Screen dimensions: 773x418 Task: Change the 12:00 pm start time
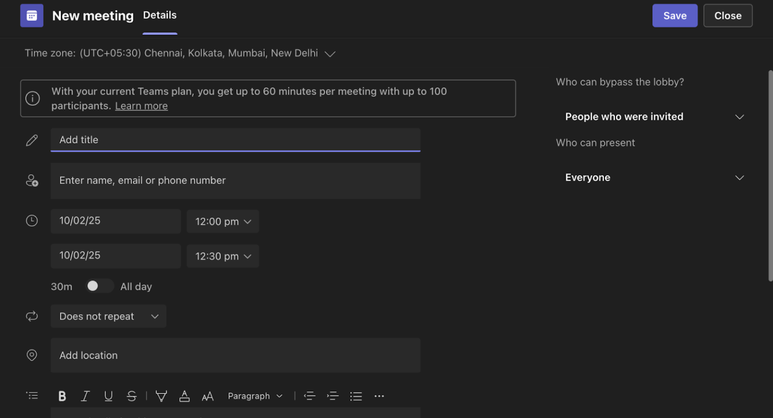[x=222, y=221]
